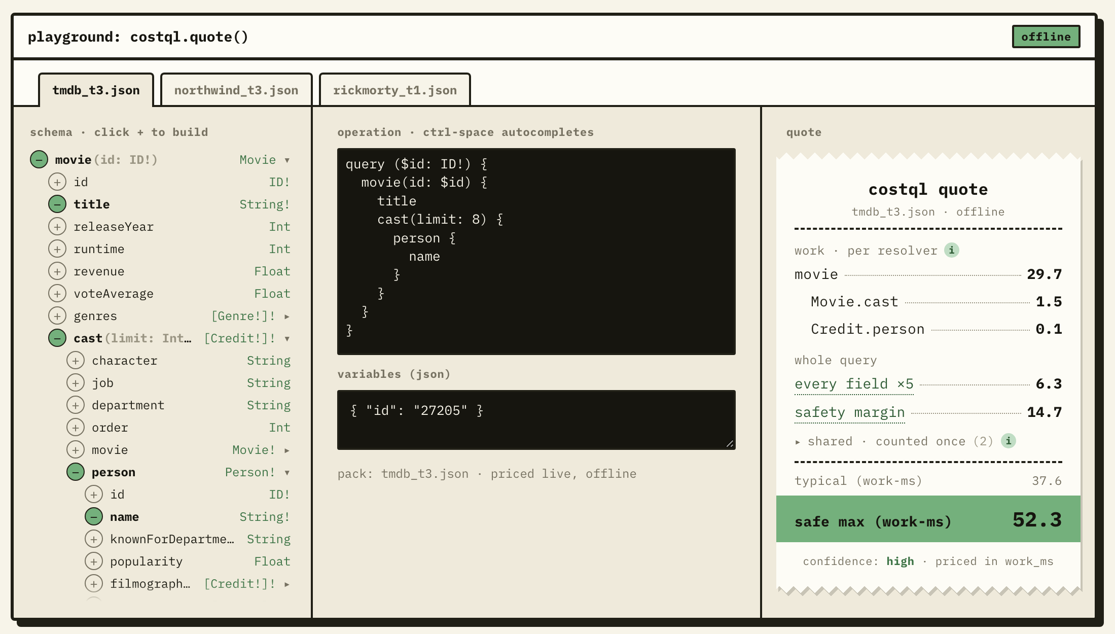1115x634 pixels.
Task: Switch to the tmdb_t3.json tab
Action: [96, 90]
